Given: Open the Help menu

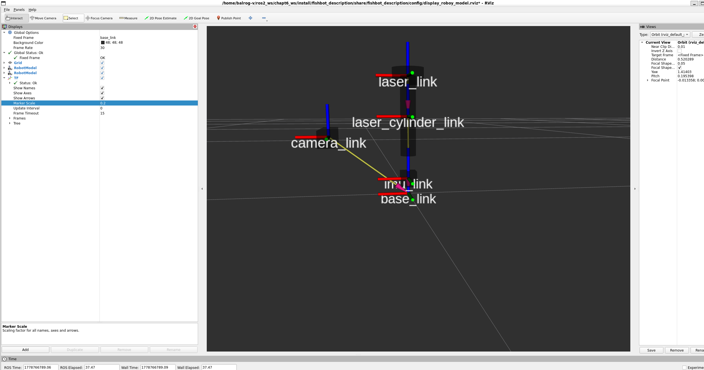Looking at the screenshot, I should pyautogui.click(x=32, y=10).
